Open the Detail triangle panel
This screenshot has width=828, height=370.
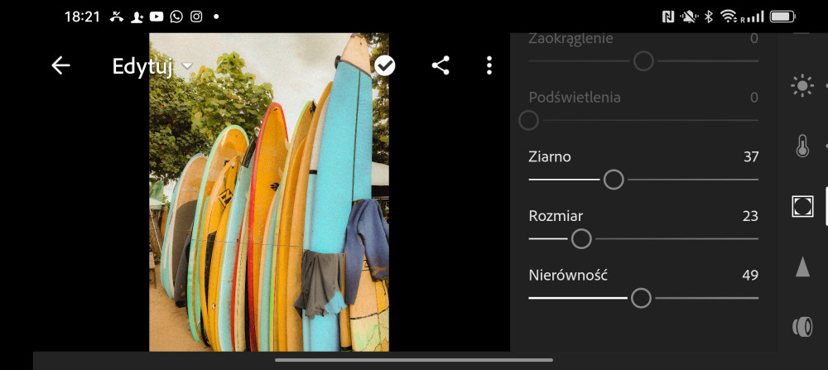click(802, 267)
